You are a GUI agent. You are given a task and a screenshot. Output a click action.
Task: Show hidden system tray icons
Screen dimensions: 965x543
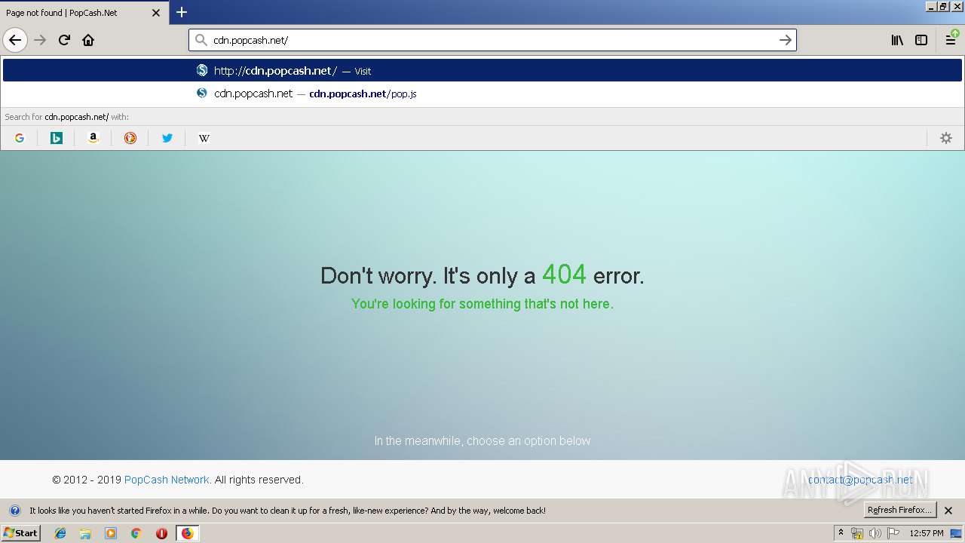coord(841,532)
